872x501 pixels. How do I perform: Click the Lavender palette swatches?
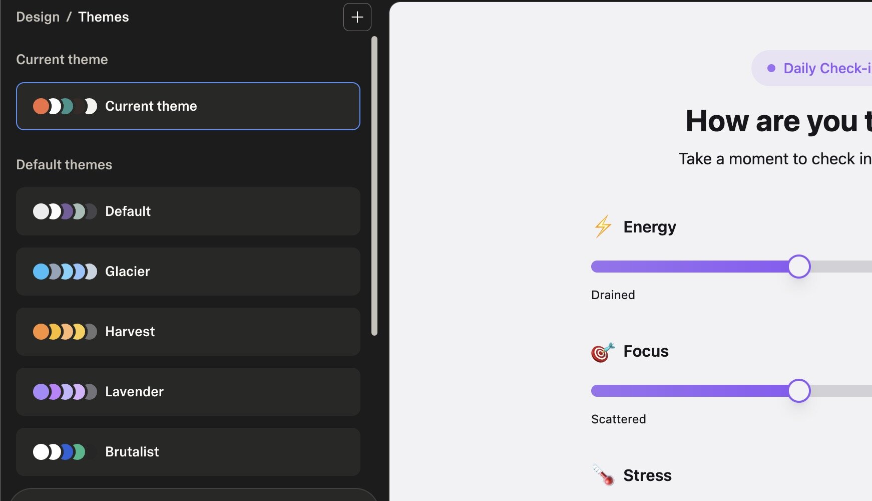(x=65, y=392)
